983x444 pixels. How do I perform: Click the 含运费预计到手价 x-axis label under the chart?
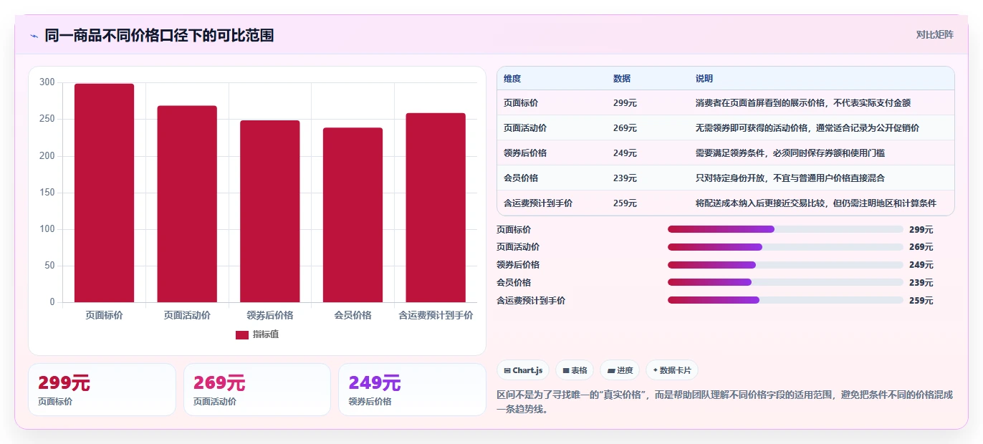[436, 315]
